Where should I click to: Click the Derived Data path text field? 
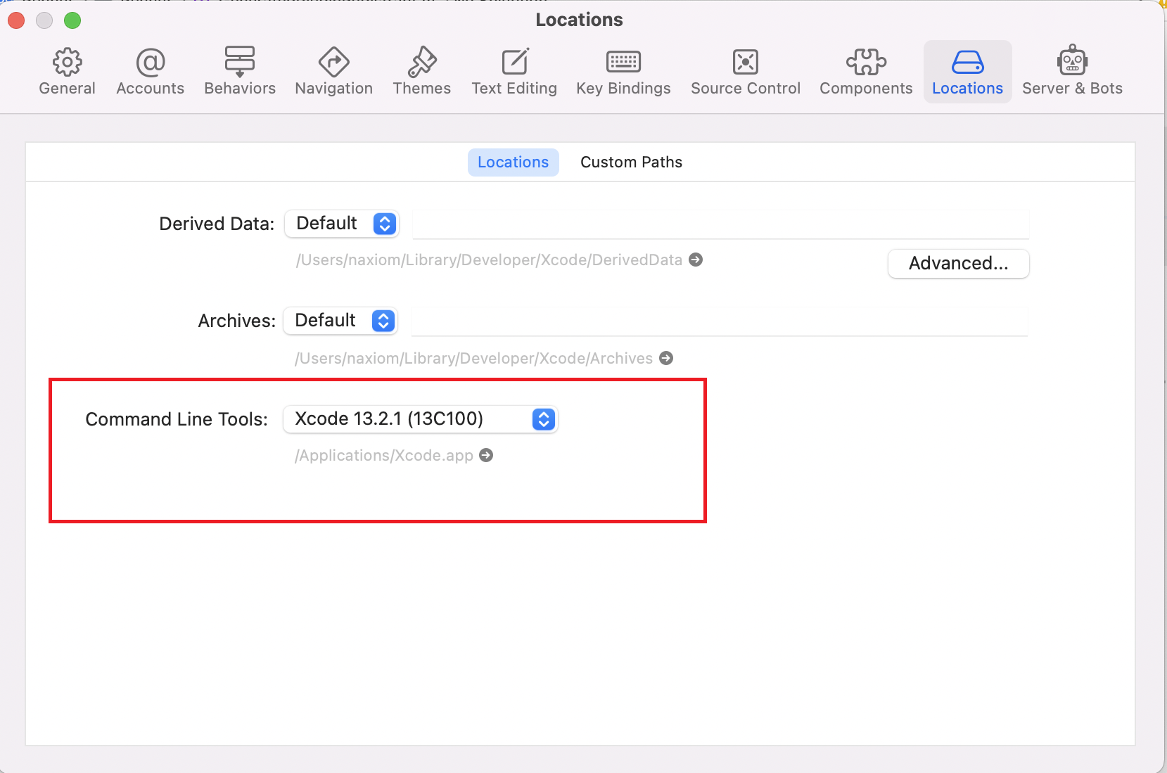(x=720, y=224)
